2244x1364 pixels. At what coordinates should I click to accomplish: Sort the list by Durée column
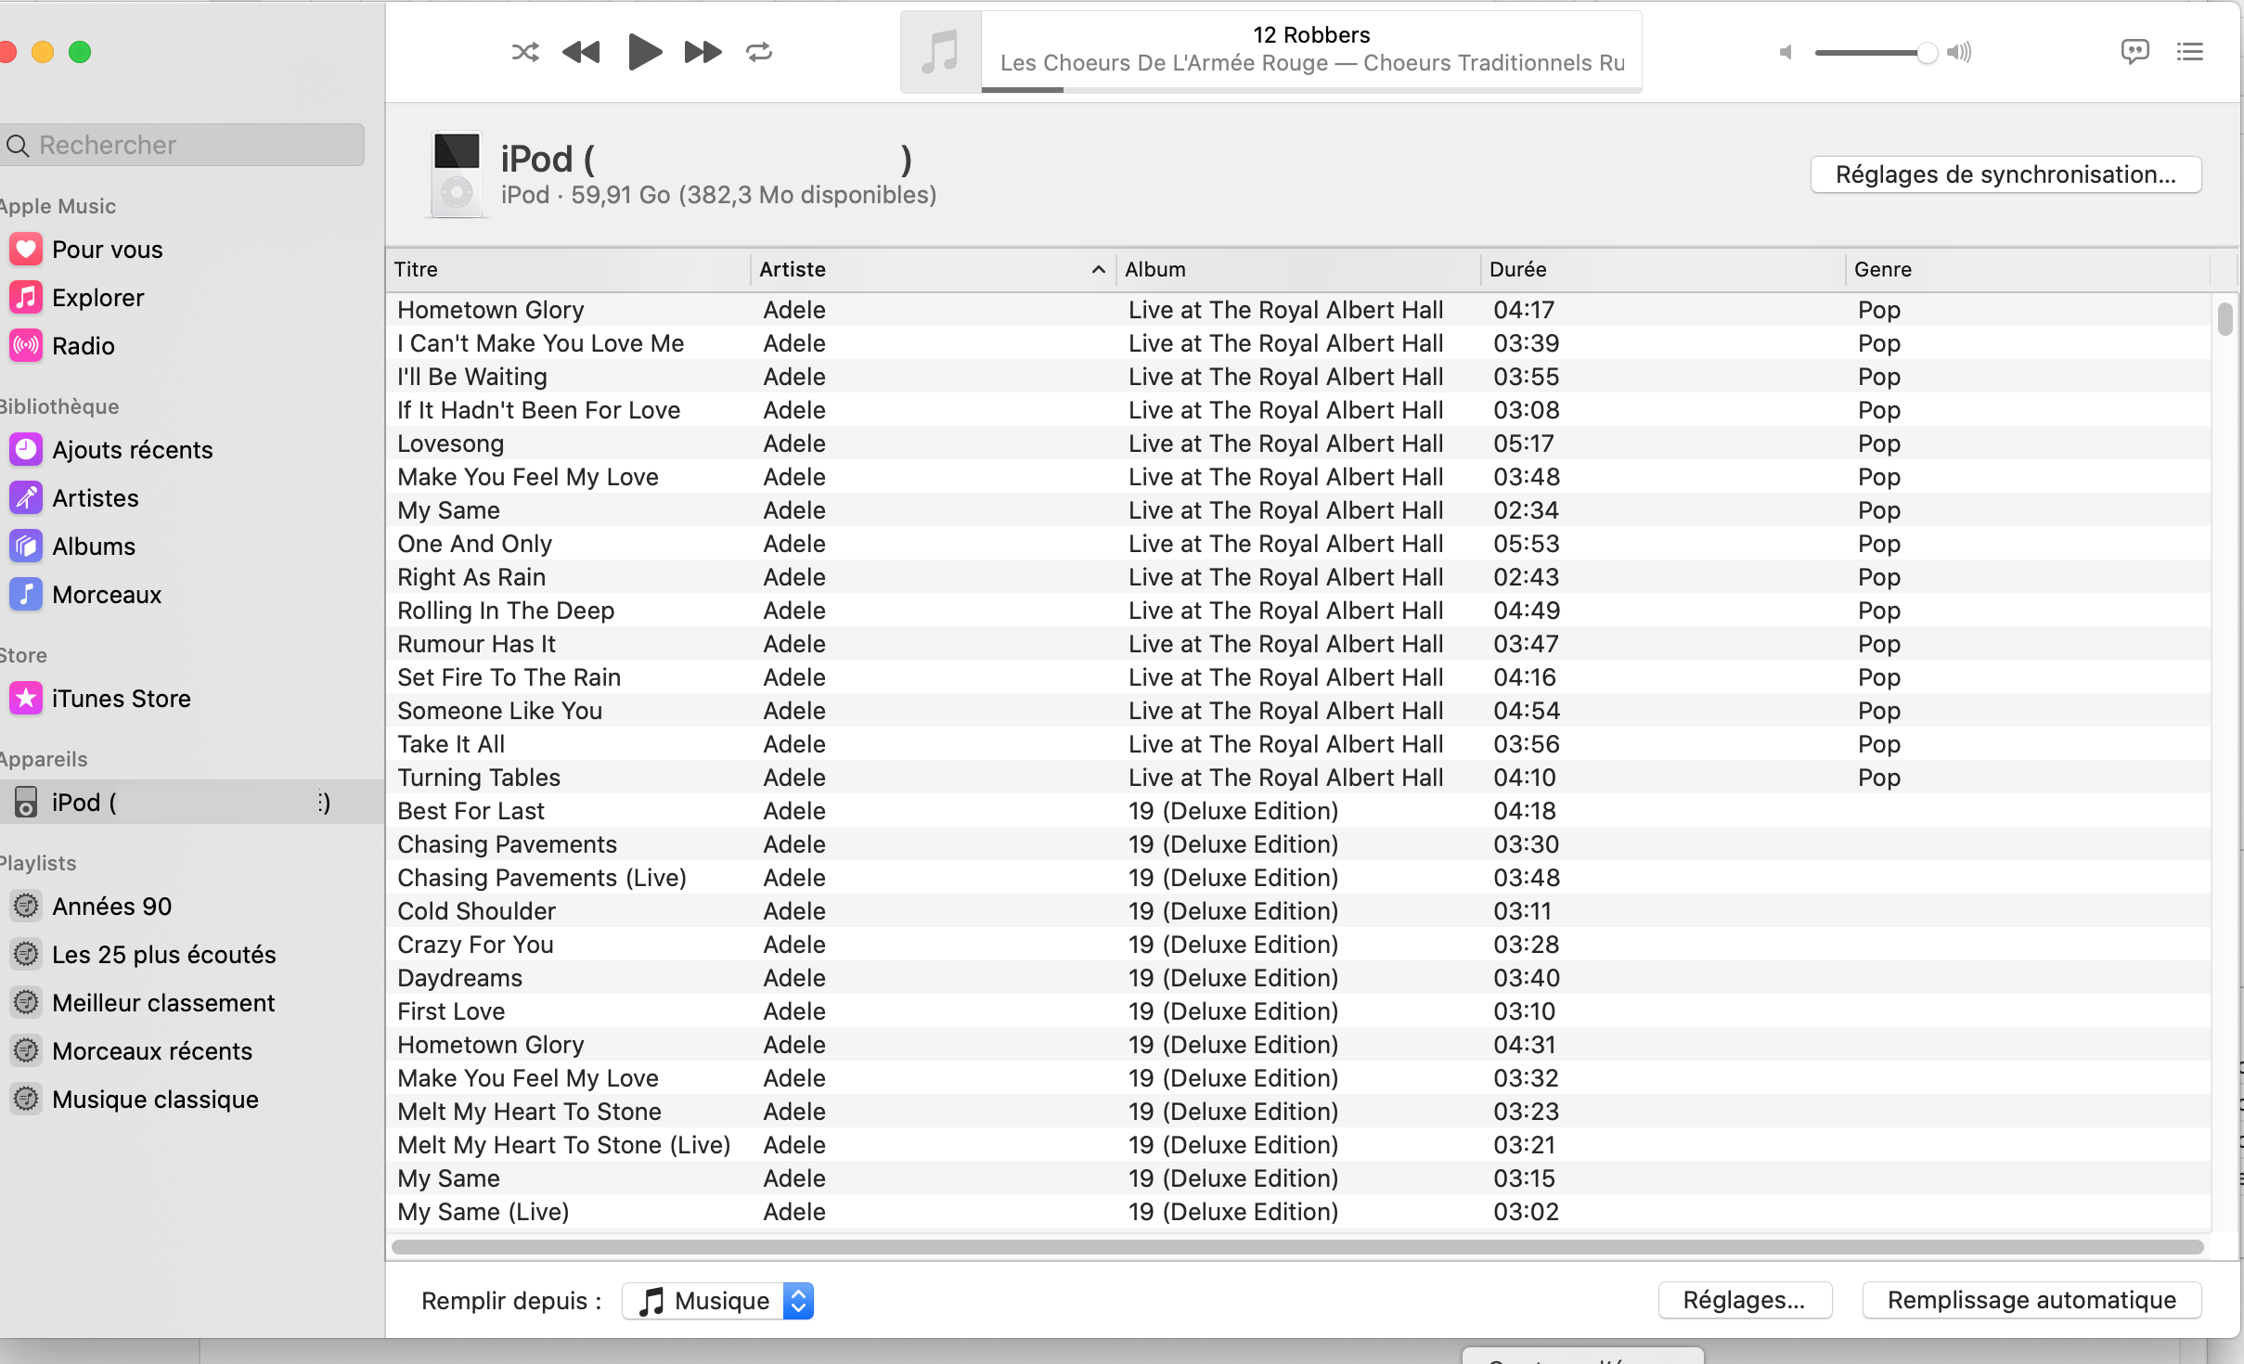[x=1661, y=269]
